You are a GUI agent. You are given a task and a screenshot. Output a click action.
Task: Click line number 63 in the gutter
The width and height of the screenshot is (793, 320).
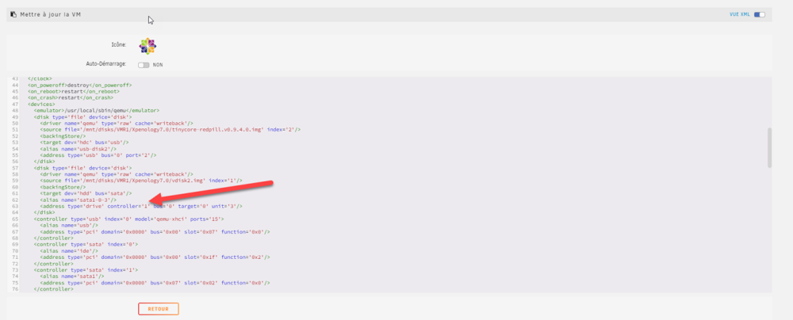16,206
